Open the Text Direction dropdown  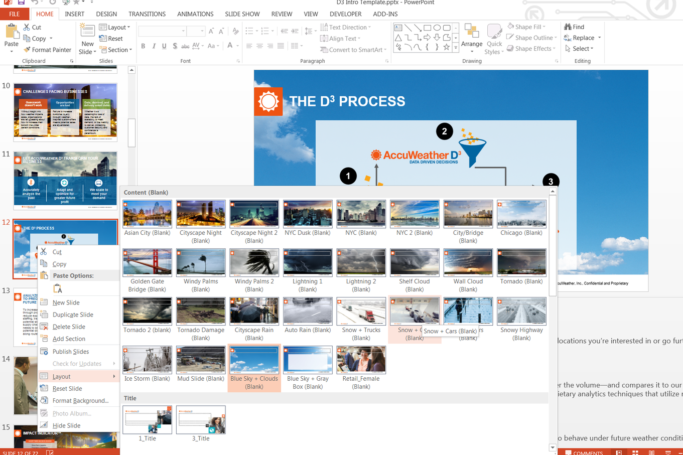coord(346,27)
